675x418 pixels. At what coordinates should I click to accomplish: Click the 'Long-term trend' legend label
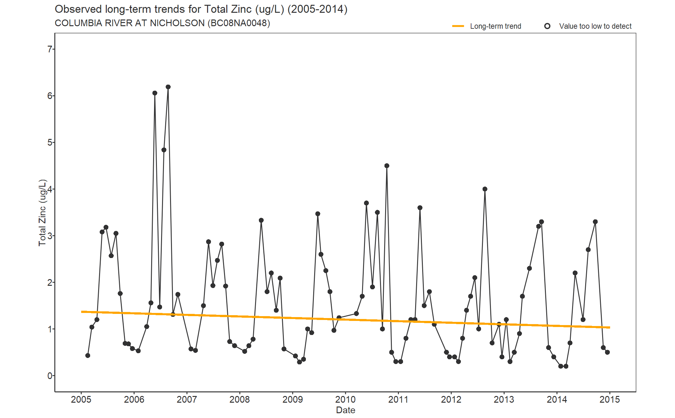(495, 26)
